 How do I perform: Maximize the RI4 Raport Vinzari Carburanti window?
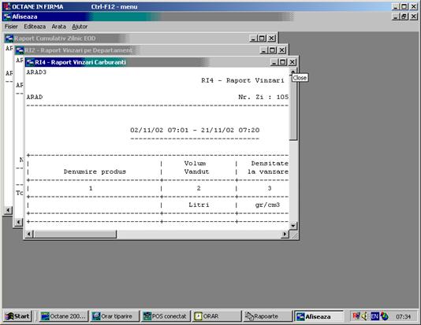tap(283, 62)
